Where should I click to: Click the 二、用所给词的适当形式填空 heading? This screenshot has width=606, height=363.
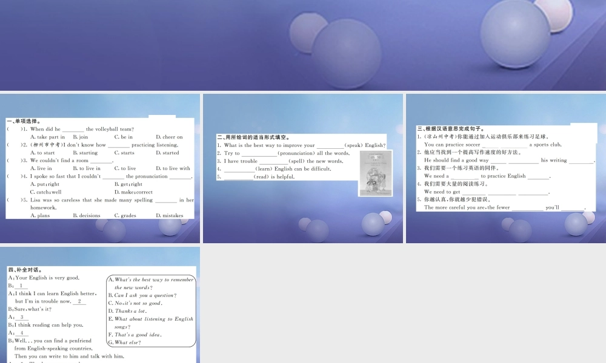(x=253, y=137)
